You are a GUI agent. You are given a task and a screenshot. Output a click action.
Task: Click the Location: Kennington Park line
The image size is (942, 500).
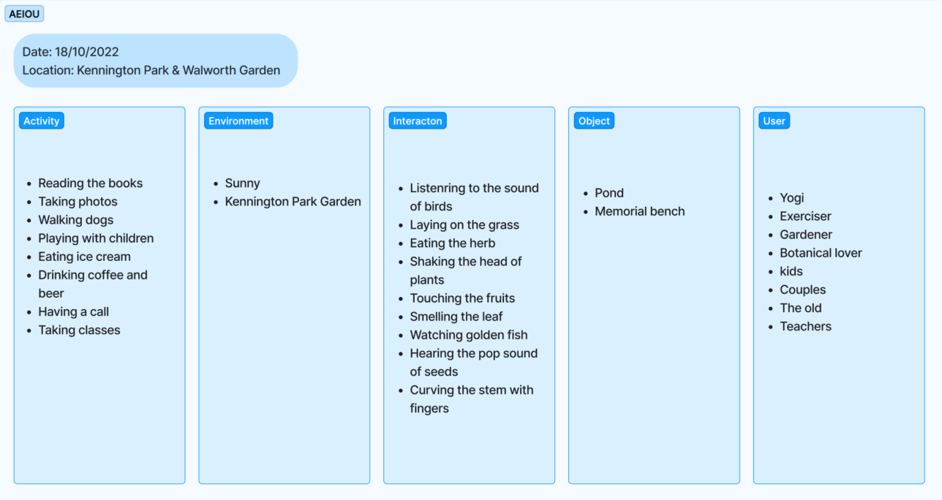[151, 70]
